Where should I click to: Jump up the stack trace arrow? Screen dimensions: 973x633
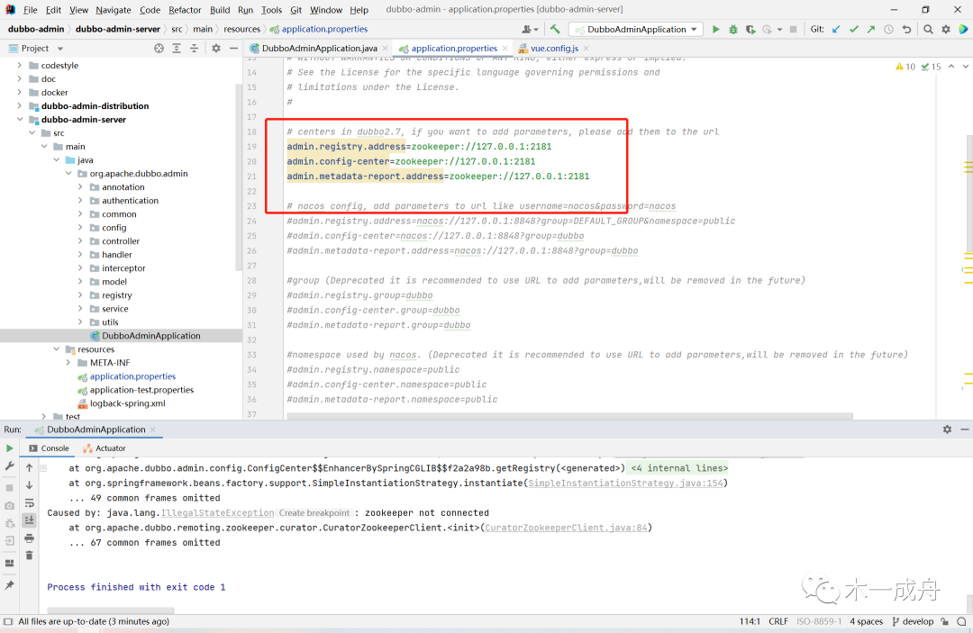coord(29,468)
